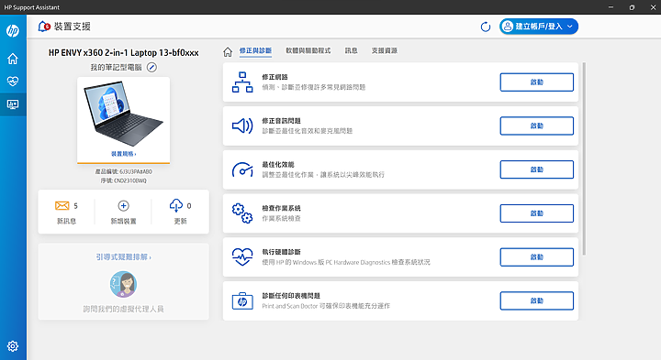Image resolution: width=661 pixels, height=360 pixels.
Task: Click the 新增裝置 label
Action: coord(124,221)
